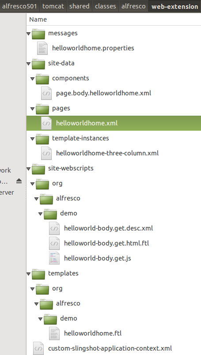Select the helloworld-body.get.html.ftl file icon
201x355 pixels.
[54, 243]
